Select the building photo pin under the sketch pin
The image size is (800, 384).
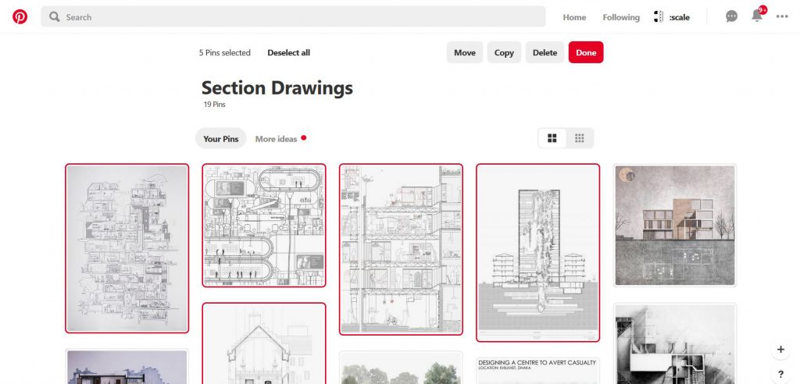click(x=127, y=367)
